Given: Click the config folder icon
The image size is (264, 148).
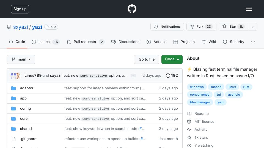Looking at the screenshot, I should coord(13,109).
